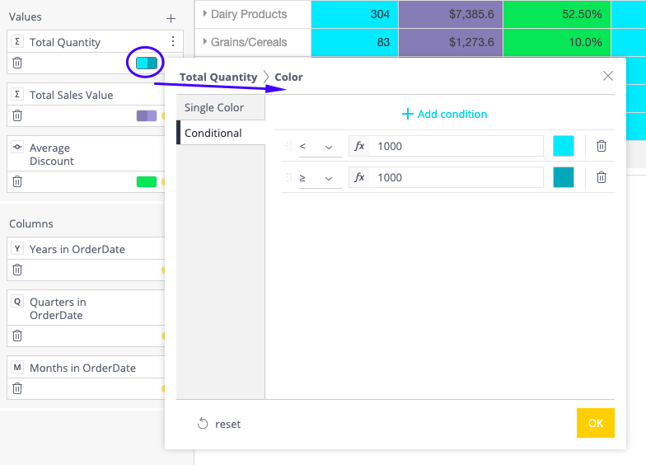Confirm with the OK button
This screenshot has width=646, height=465.
[595, 423]
